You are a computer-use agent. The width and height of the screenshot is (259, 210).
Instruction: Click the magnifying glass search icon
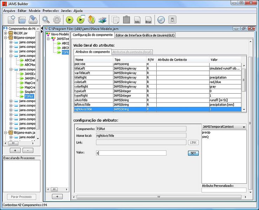click(x=46, y=20)
